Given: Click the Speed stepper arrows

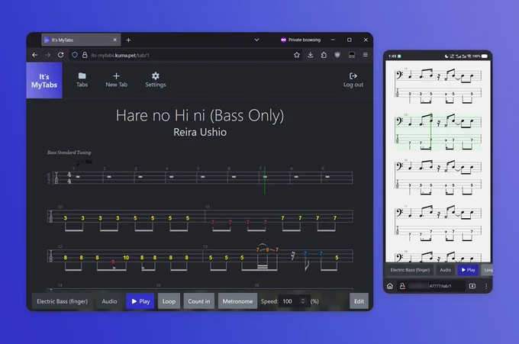Looking at the screenshot, I should coord(302,301).
